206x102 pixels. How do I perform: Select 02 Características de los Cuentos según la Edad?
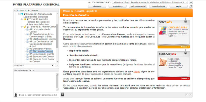point(41,35)
